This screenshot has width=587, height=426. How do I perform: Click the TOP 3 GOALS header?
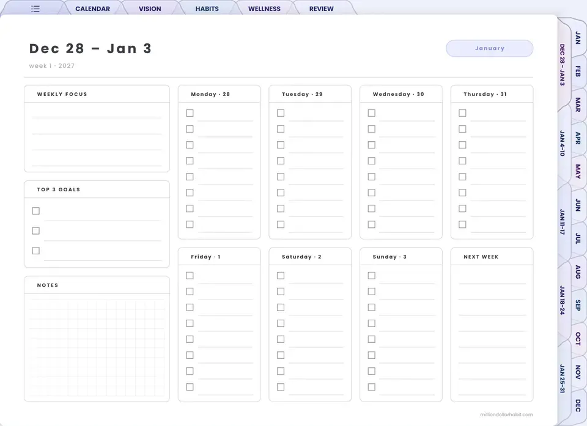click(x=59, y=189)
